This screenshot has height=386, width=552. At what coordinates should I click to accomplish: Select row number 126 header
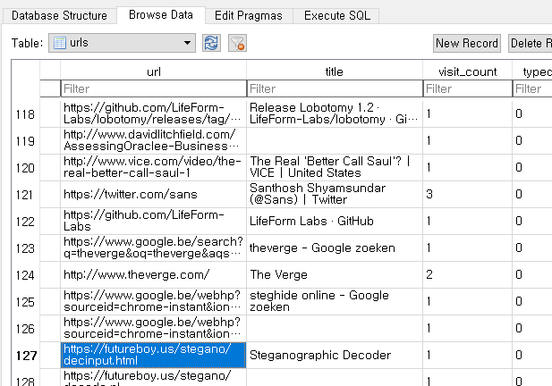click(x=25, y=329)
